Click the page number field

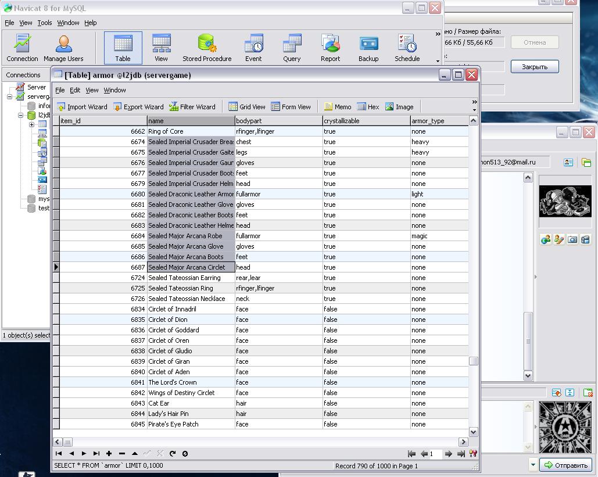(x=435, y=454)
